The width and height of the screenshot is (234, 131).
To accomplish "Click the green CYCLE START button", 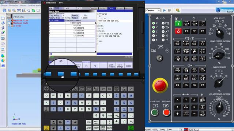I will point(155,112).
